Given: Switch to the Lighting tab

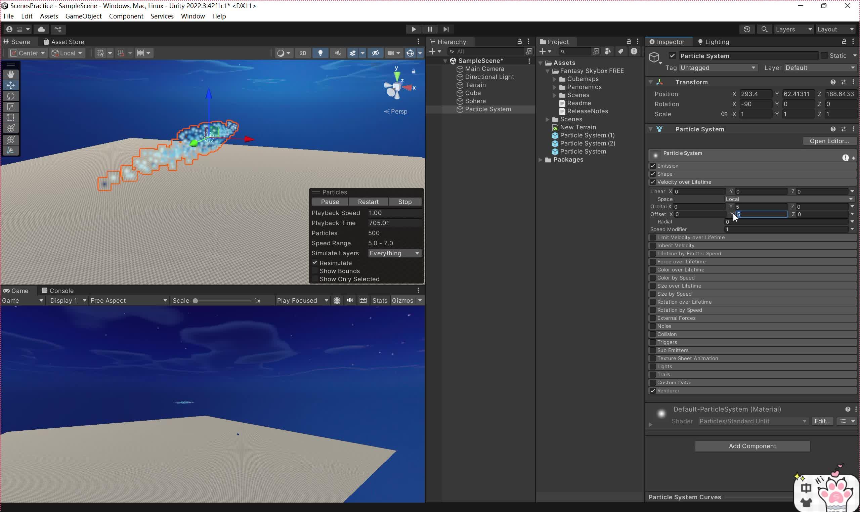Looking at the screenshot, I should 714,42.
